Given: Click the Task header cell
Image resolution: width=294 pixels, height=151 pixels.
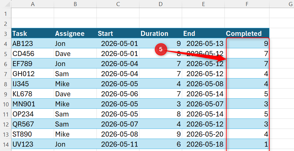Looking at the screenshot, I should point(33,33).
